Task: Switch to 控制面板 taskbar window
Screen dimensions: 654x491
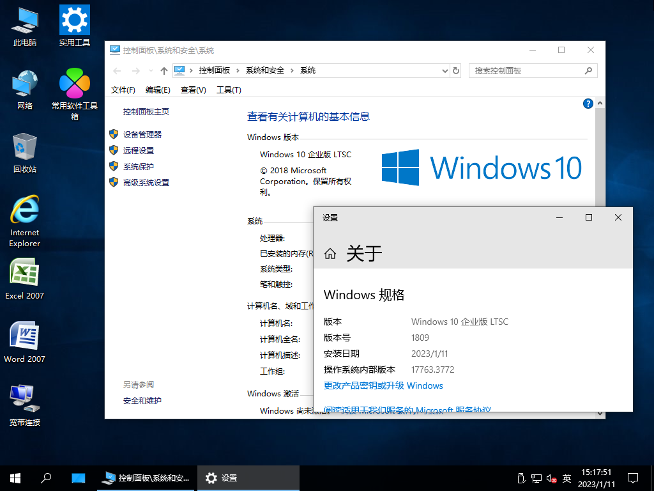Action: 146,478
